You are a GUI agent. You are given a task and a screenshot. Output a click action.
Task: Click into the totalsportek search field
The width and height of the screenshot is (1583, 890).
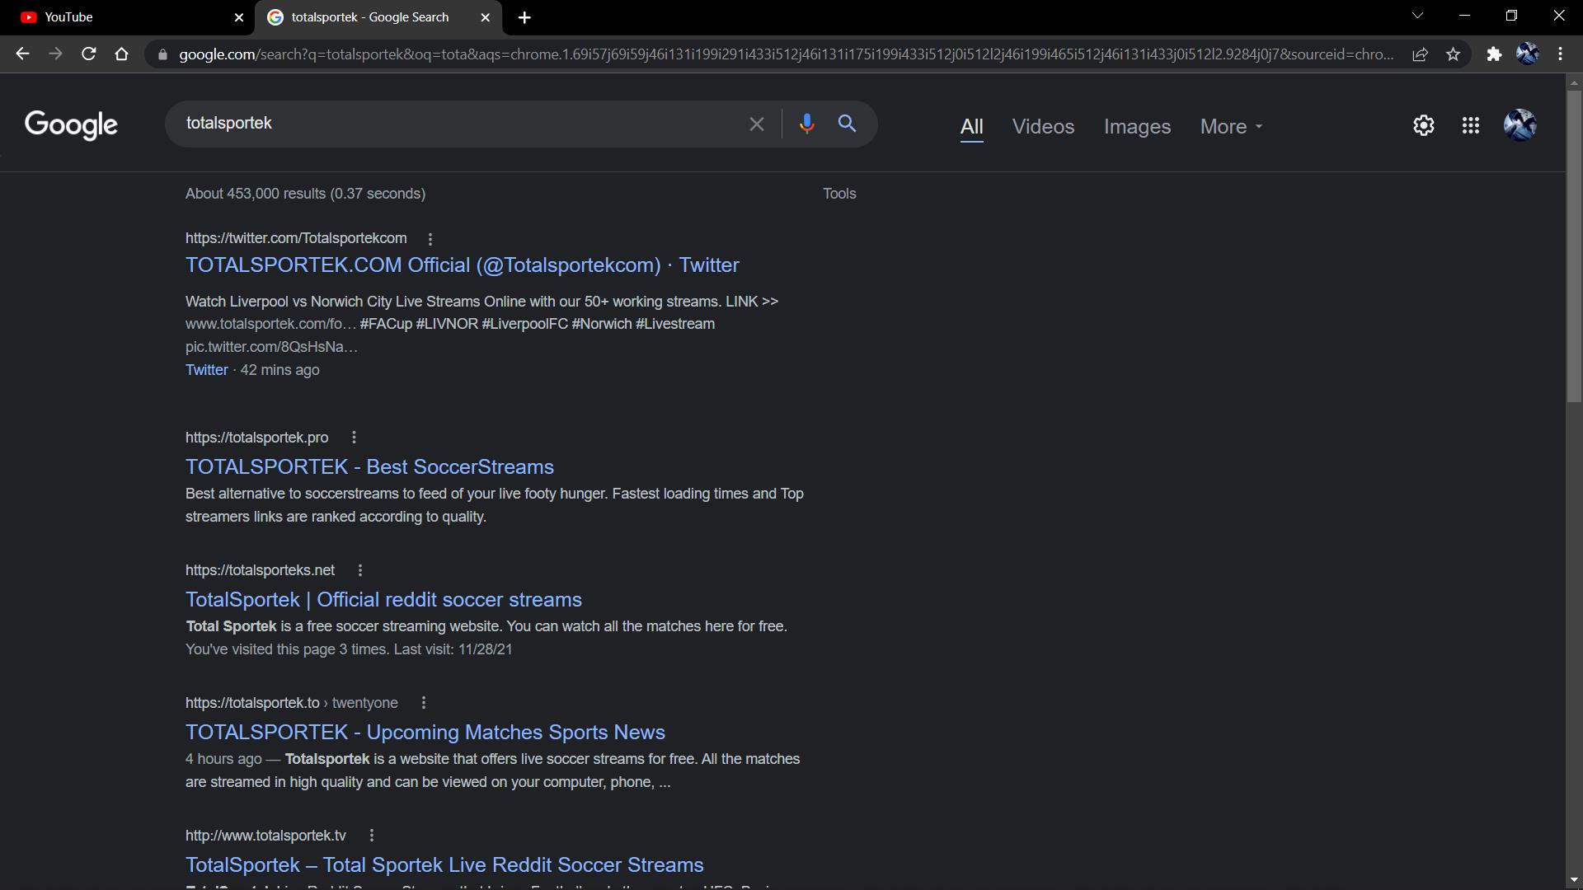453,124
